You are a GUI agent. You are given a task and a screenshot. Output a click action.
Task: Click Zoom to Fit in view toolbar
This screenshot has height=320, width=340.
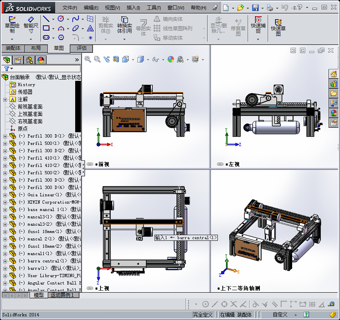click(88, 59)
